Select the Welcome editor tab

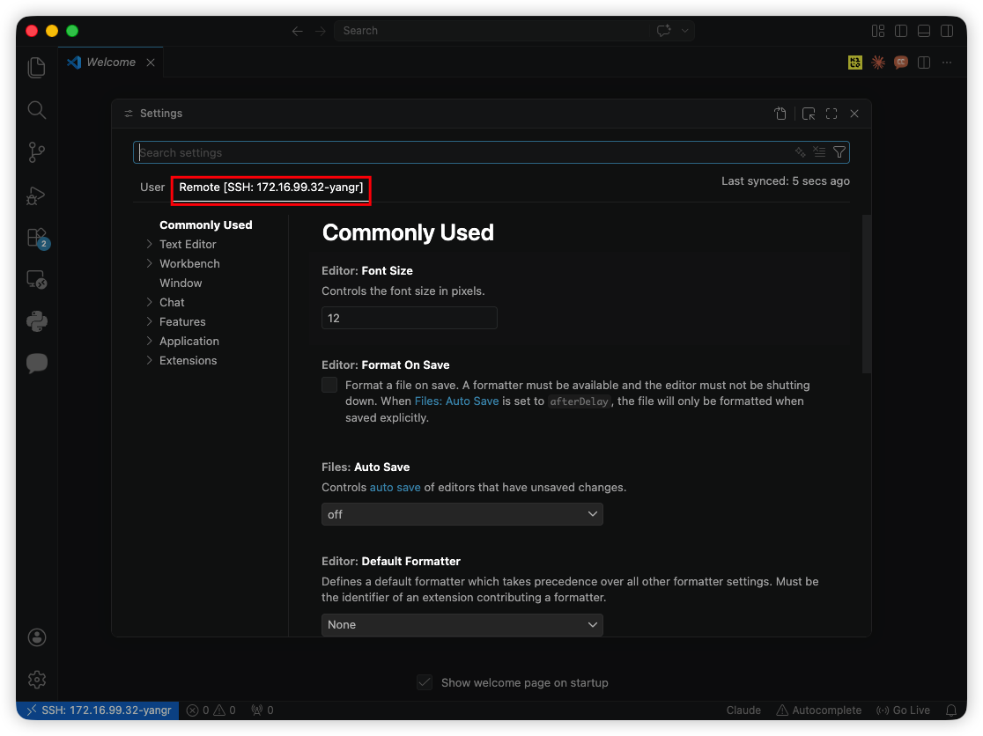[110, 63]
